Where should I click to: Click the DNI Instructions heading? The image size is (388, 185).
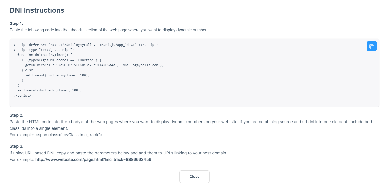(x=37, y=10)
